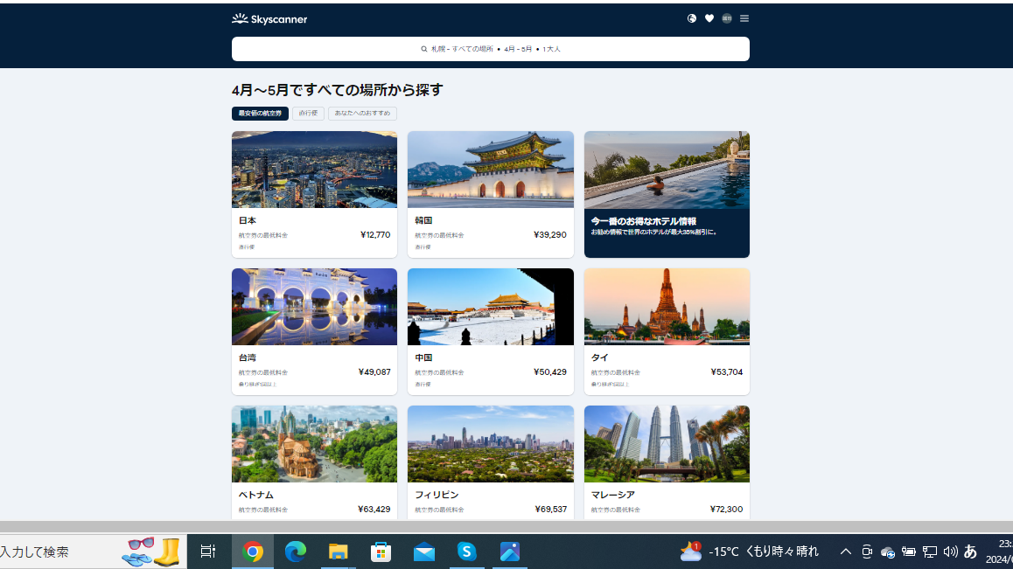The width and height of the screenshot is (1013, 569).
Task: Open the hamburger menu
Action: tap(744, 18)
